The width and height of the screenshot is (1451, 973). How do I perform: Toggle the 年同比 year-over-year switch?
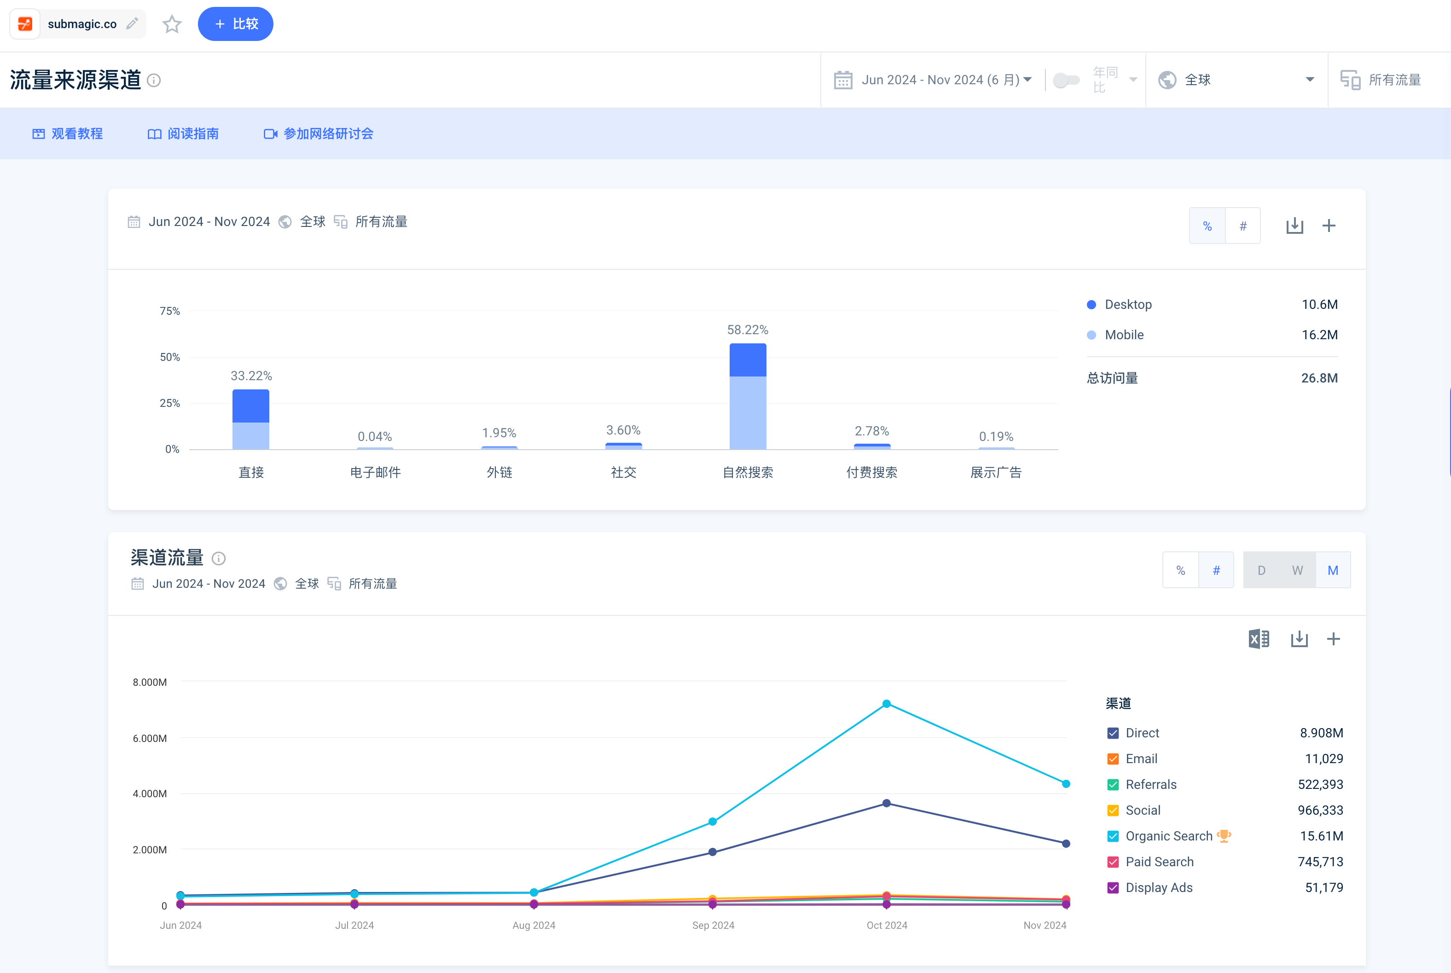[1066, 80]
